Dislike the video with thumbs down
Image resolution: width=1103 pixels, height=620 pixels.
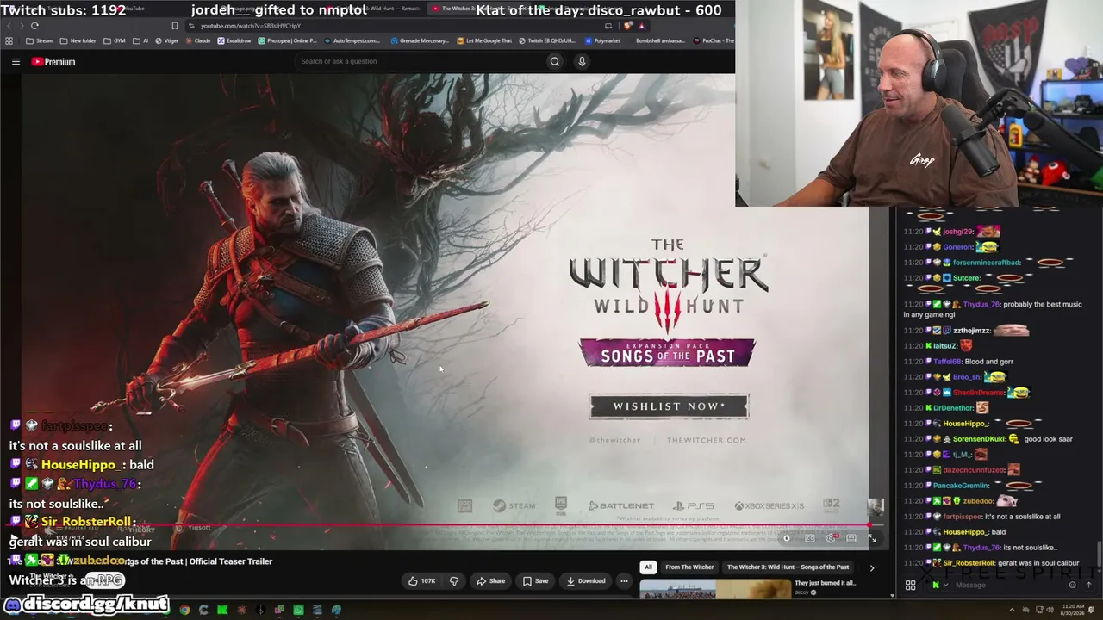coord(454,581)
